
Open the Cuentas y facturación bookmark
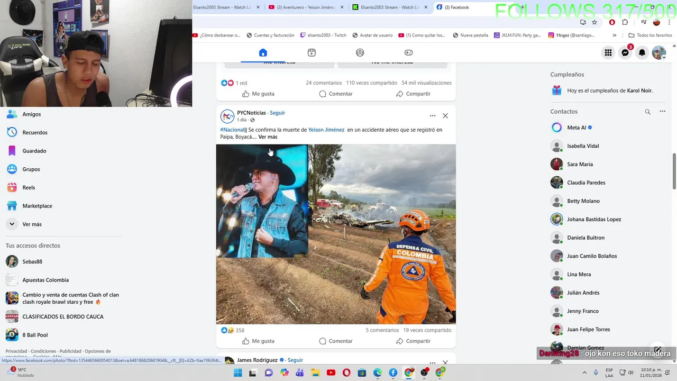point(270,35)
